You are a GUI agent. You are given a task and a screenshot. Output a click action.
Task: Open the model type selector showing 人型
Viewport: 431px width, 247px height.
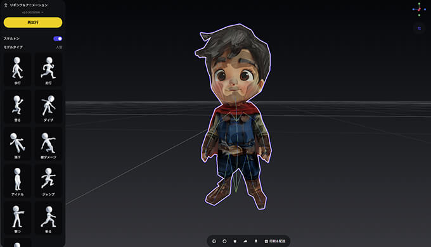point(59,47)
